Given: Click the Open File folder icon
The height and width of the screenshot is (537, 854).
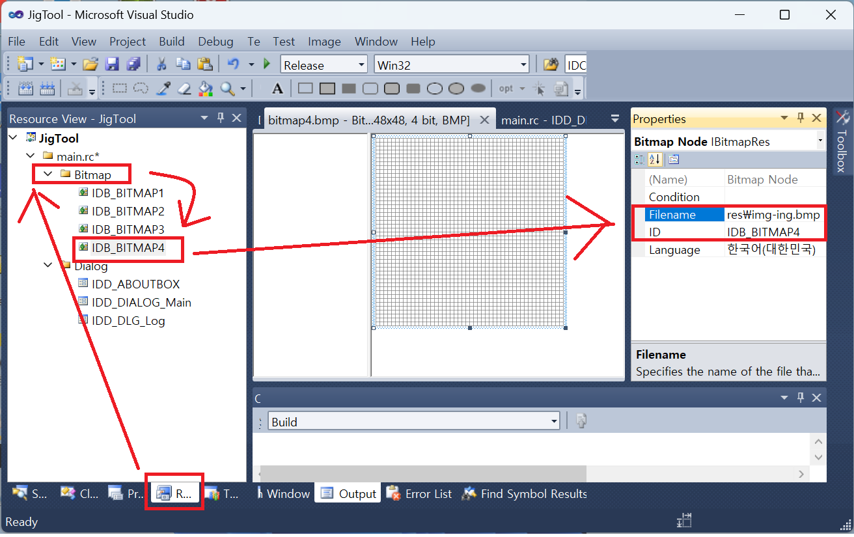Looking at the screenshot, I should (91, 64).
